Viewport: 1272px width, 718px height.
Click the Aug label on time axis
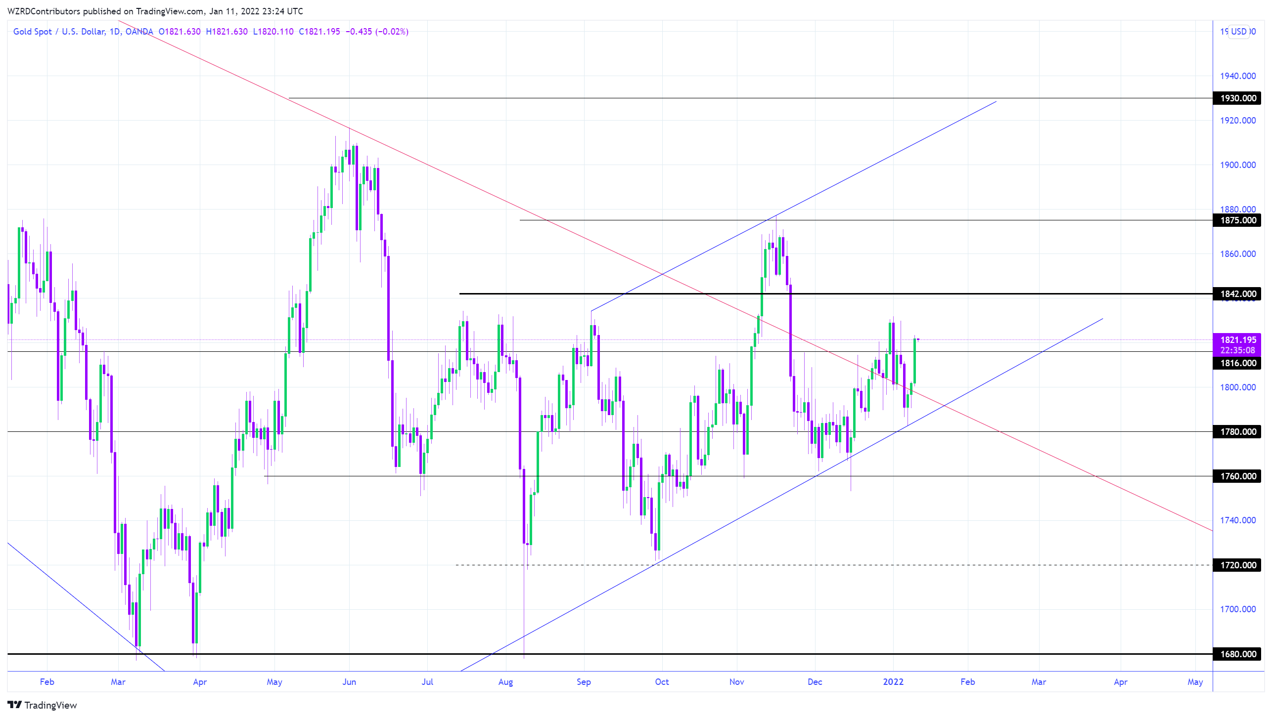(x=505, y=682)
